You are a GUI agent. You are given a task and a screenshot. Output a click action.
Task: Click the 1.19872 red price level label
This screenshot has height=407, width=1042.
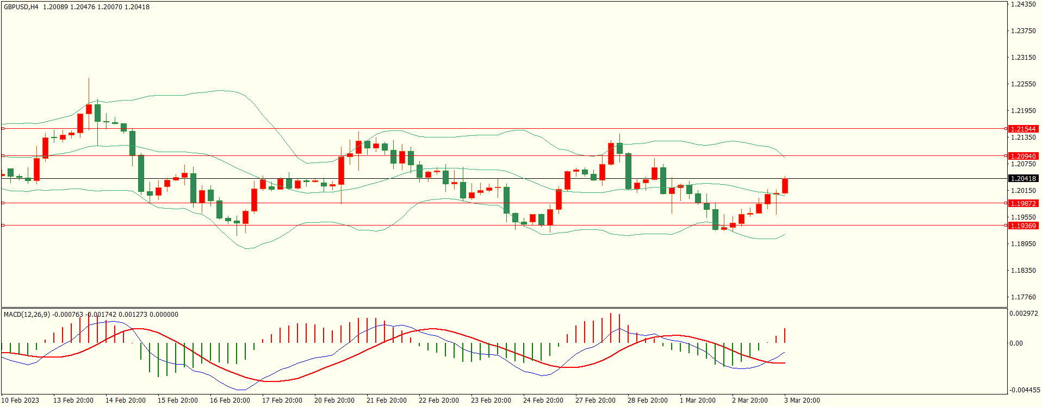coord(1023,203)
